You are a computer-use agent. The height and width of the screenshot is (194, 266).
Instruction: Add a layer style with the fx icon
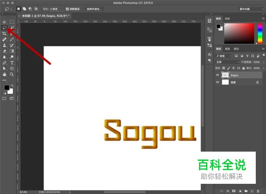tap(228, 191)
